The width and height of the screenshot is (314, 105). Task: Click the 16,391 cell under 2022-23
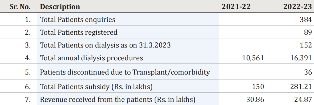[x=301, y=58]
